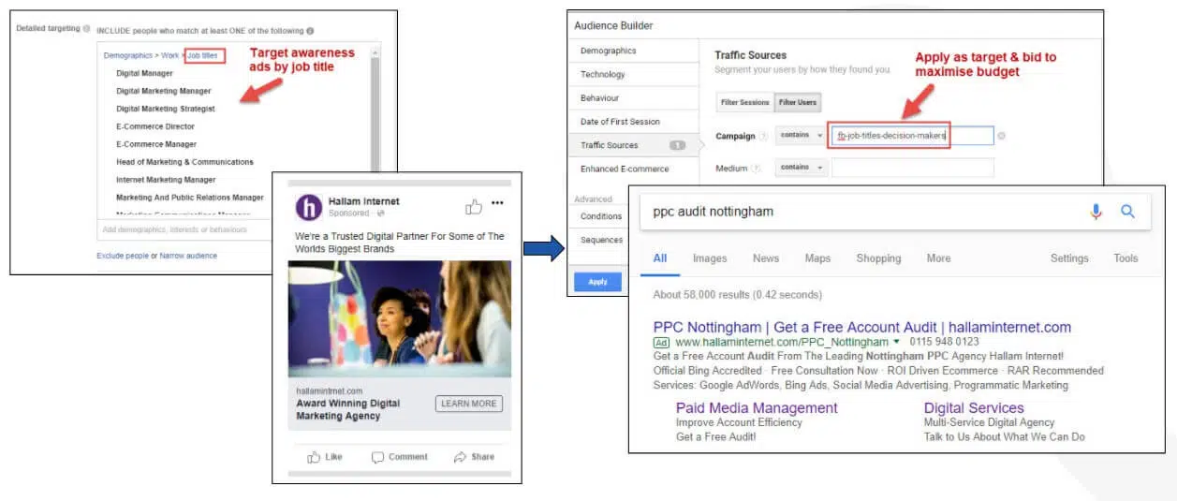Click the Google voice search microphone icon

(x=1096, y=212)
